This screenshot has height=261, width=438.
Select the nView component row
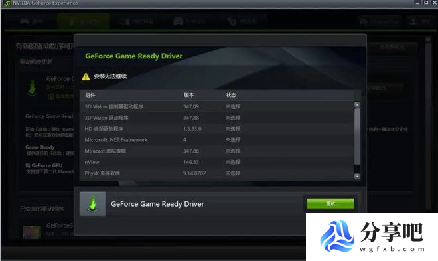tap(217, 162)
